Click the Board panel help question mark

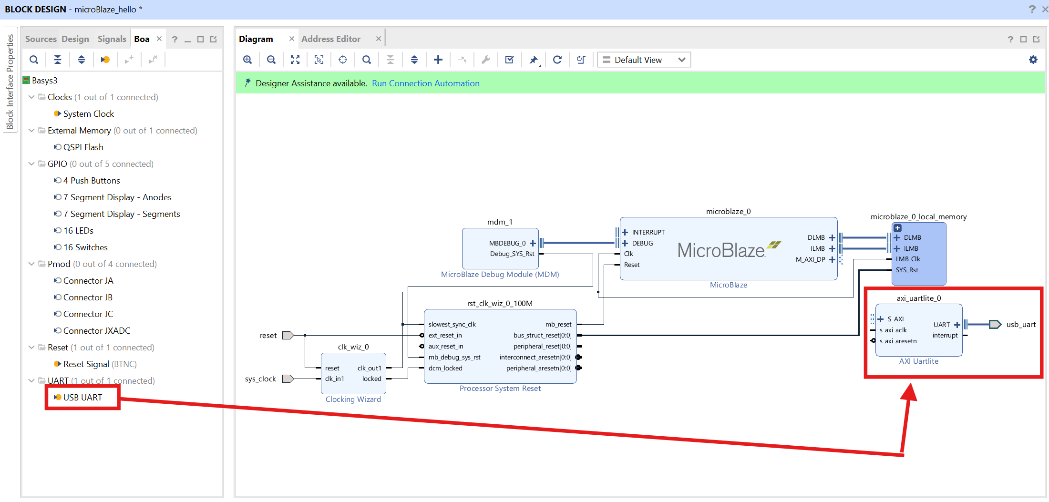175,39
